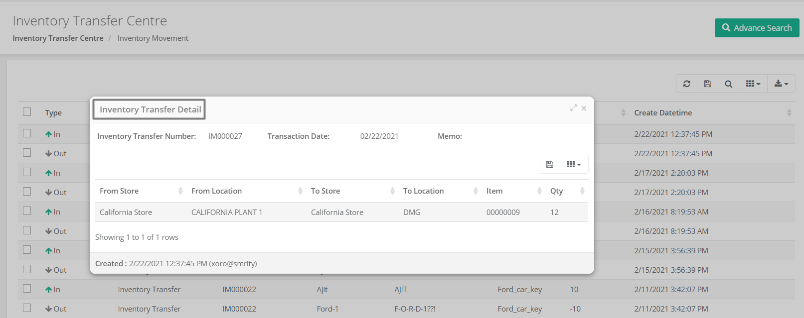The height and width of the screenshot is (318, 804).
Task: Select the California Store detail row
Action: (x=341, y=212)
